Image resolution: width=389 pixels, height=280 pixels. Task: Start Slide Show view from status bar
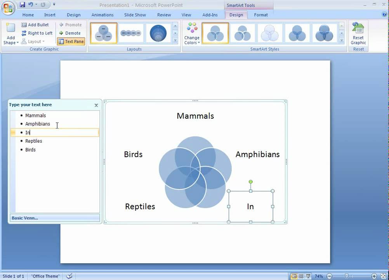(308, 276)
